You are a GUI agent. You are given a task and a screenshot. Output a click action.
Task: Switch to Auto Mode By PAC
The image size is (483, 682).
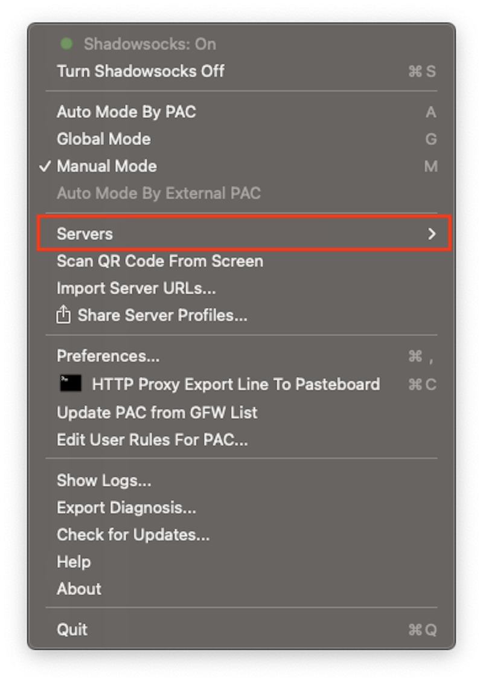point(127,112)
